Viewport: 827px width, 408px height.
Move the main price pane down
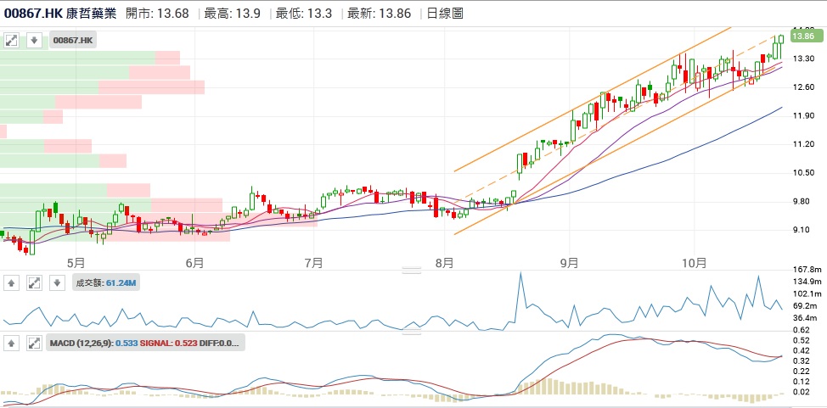click(x=34, y=40)
